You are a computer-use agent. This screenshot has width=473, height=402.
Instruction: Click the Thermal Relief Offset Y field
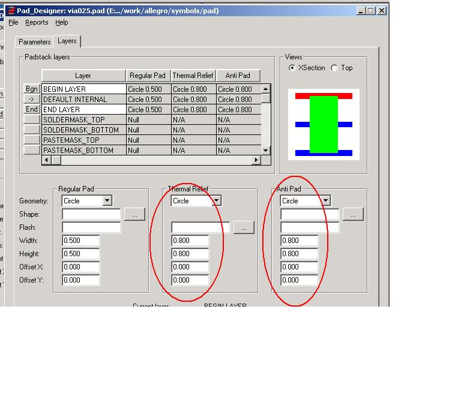pyautogui.click(x=190, y=280)
